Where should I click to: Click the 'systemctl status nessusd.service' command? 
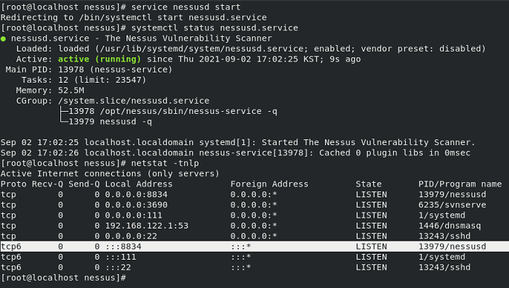click(x=215, y=28)
